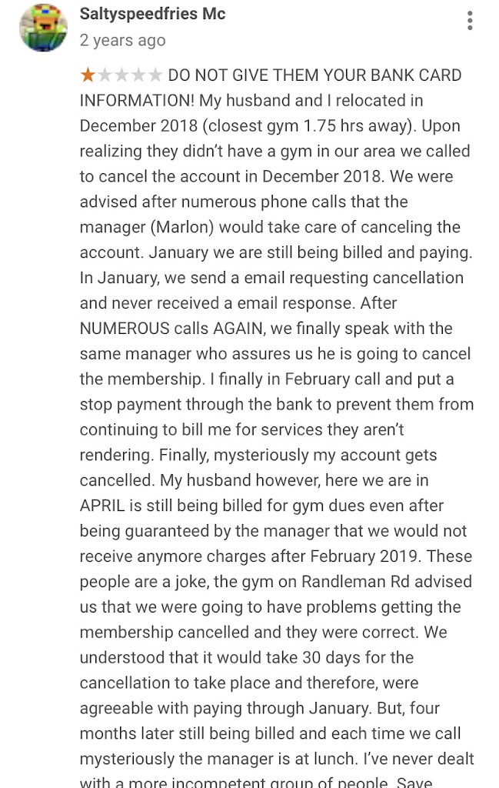Click the fourth gray rating star
The height and width of the screenshot is (788, 499).
pyautogui.click(x=138, y=75)
